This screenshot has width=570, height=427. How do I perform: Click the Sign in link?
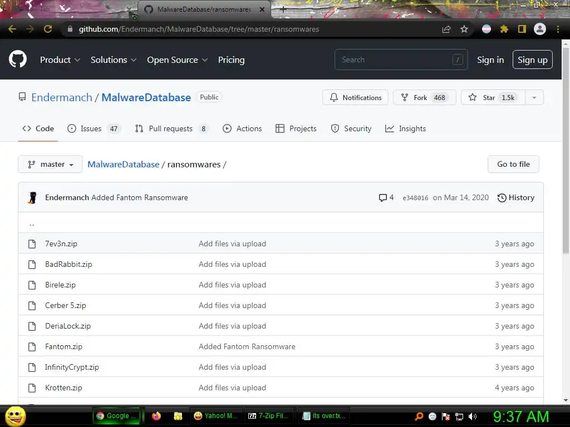click(x=490, y=60)
